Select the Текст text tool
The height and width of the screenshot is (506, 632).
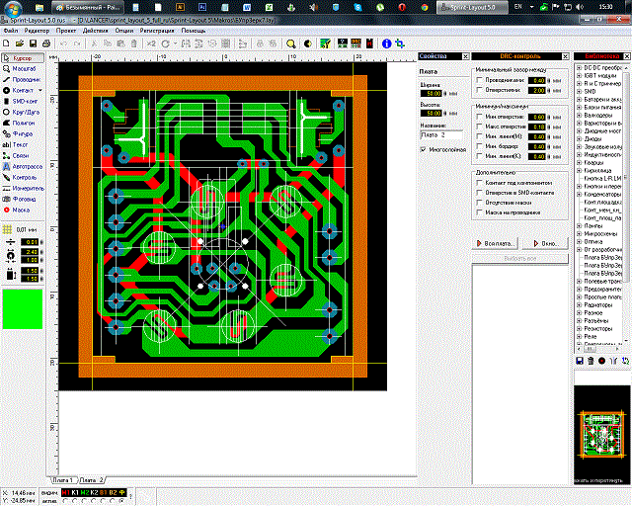click(x=20, y=144)
